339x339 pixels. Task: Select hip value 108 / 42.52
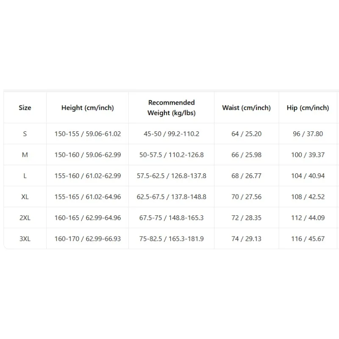[x=308, y=197]
